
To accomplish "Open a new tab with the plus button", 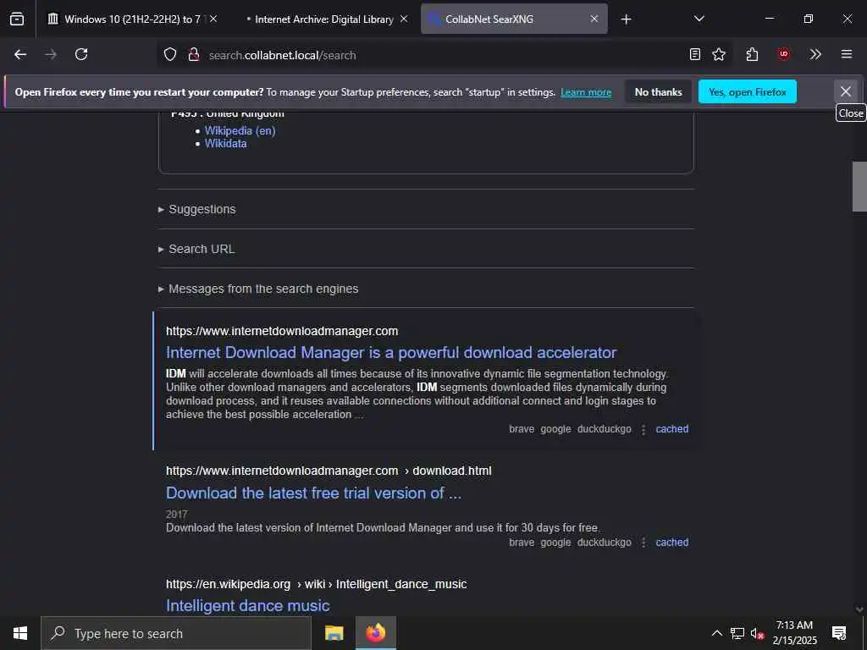I will tap(626, 19).
